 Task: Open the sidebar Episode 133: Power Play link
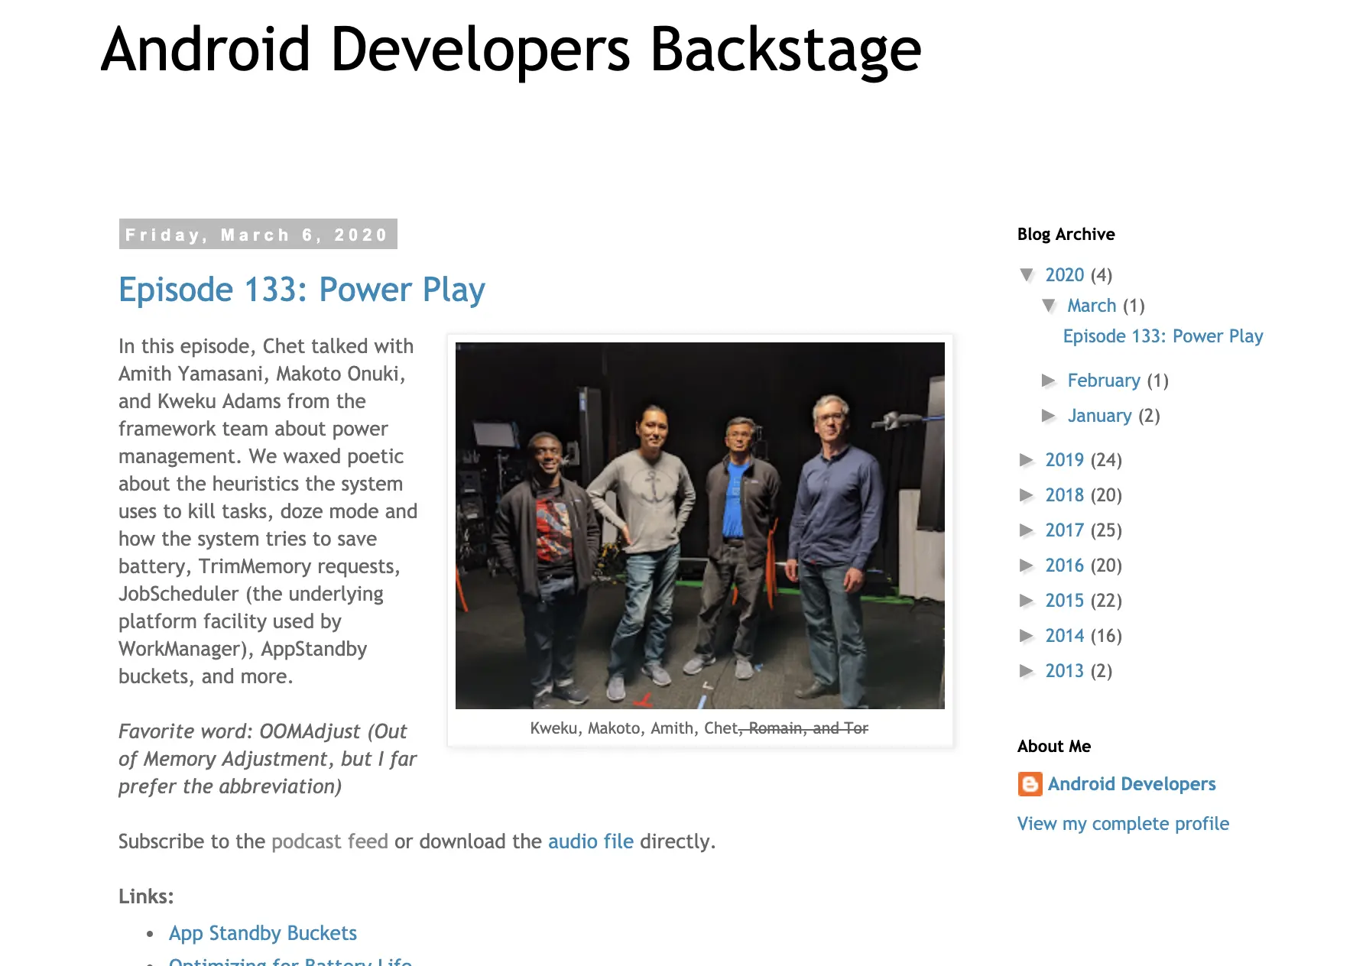click(1163, 336)
